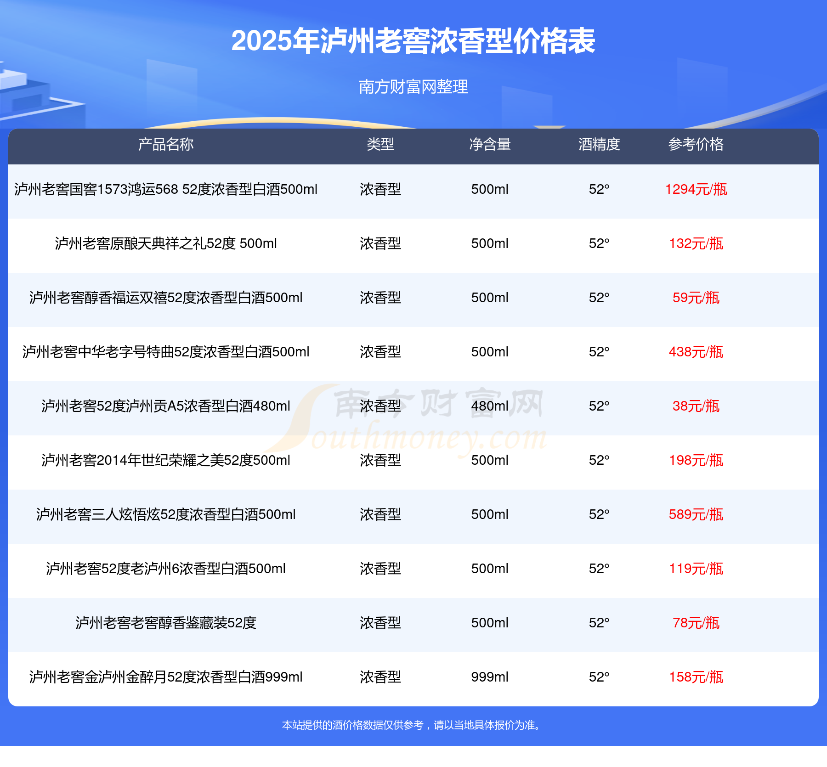
Task: Click price 38元/瓶
Action: tap(696, 406)
